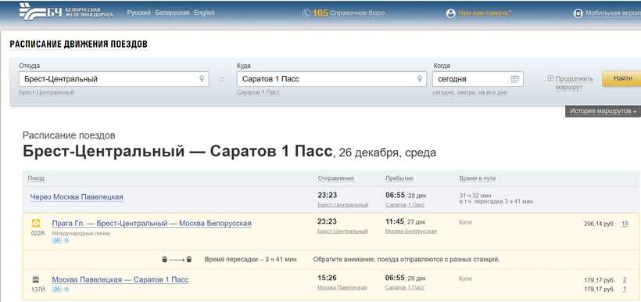
Task: Sort by Отправление column header
Action: coord(335,178)
